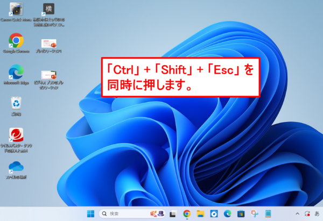Open Microsoft Store from the taskbar

pyautogui.click(x=241, y=213)
